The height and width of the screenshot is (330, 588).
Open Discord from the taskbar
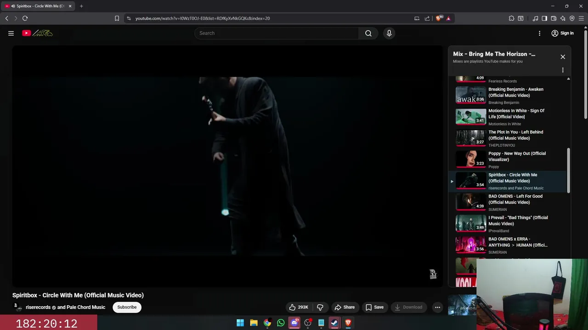(x=294, y=323)
